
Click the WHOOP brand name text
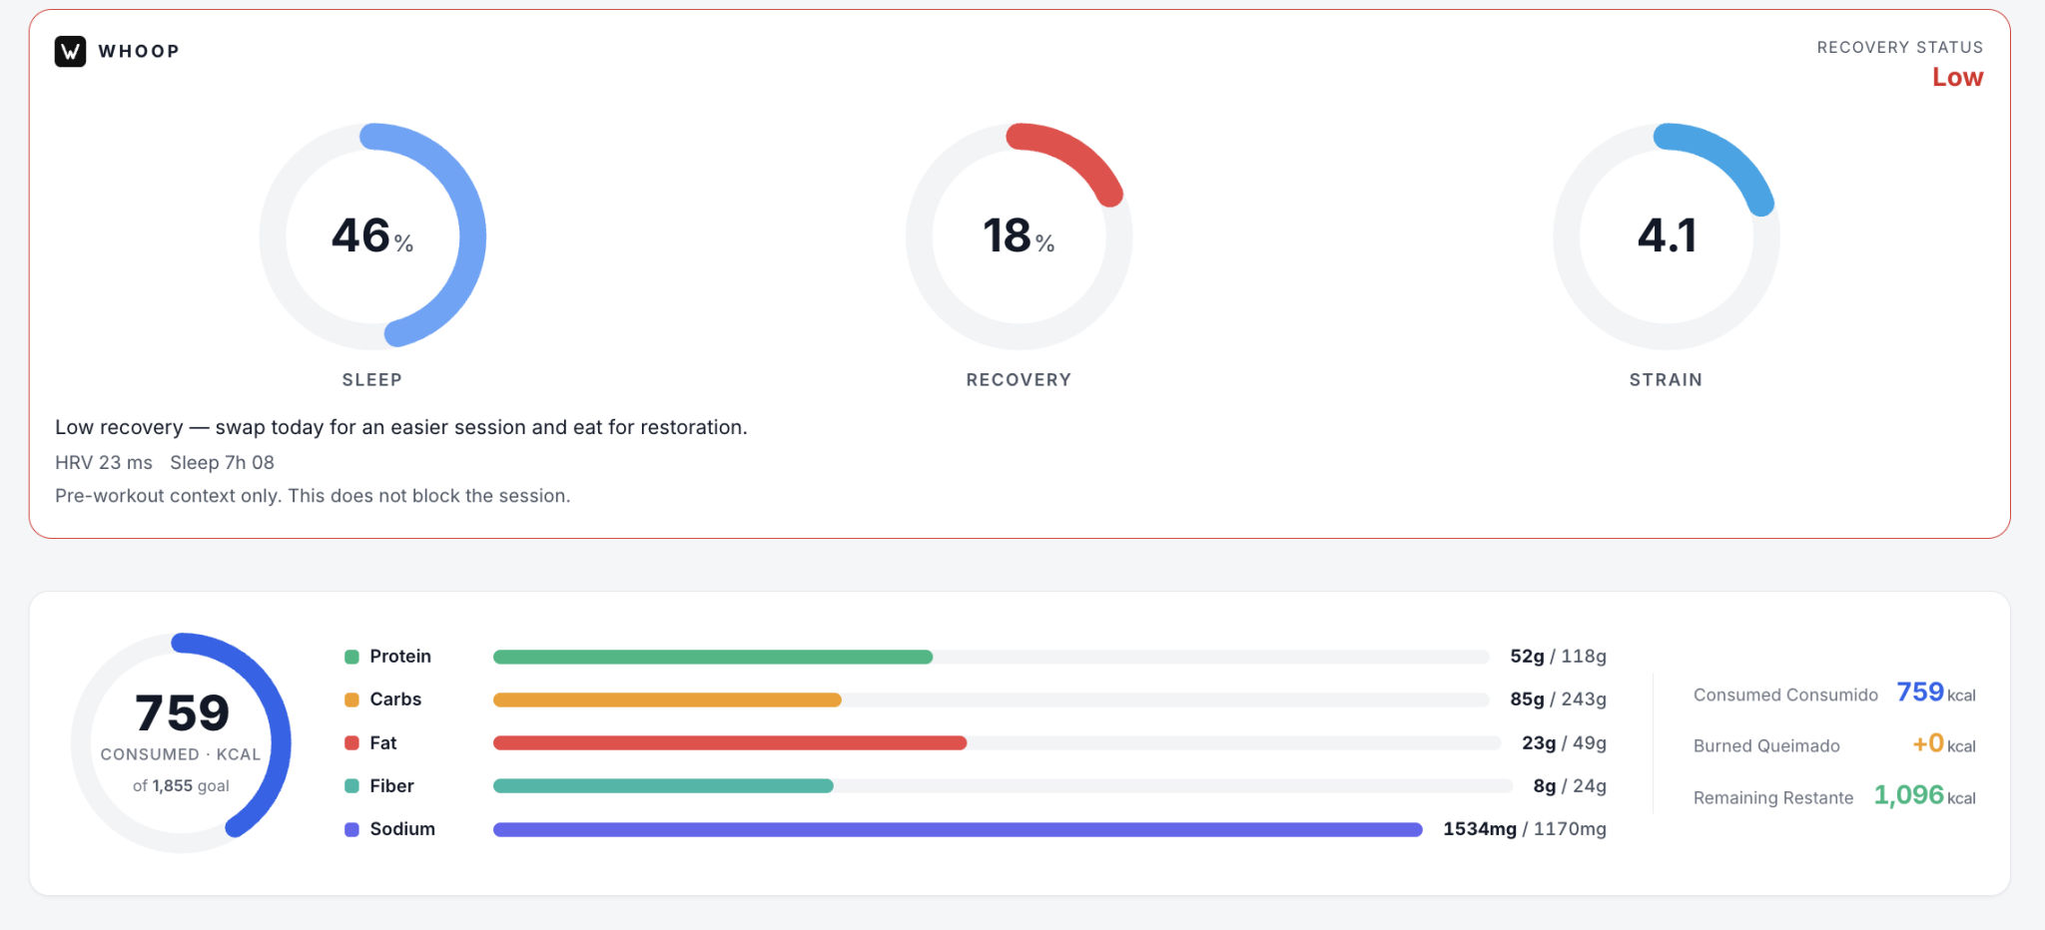coord(139,51)
